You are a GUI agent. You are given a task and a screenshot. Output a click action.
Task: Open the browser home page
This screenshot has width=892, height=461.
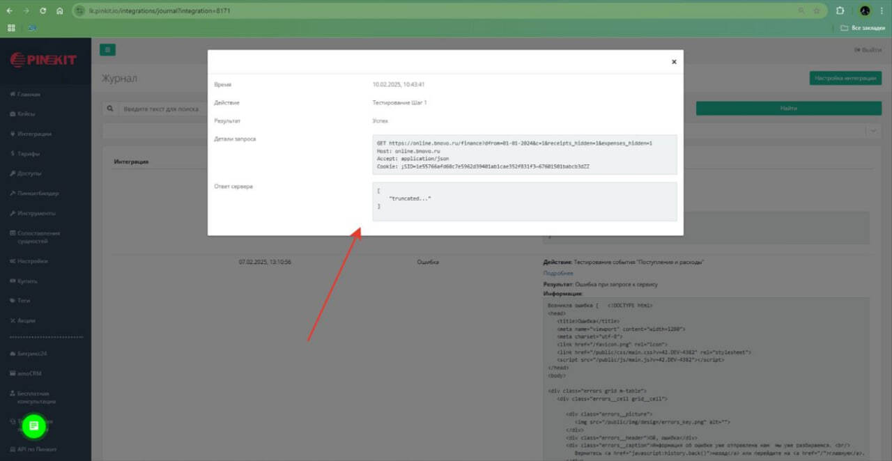[x=60, y=11]
